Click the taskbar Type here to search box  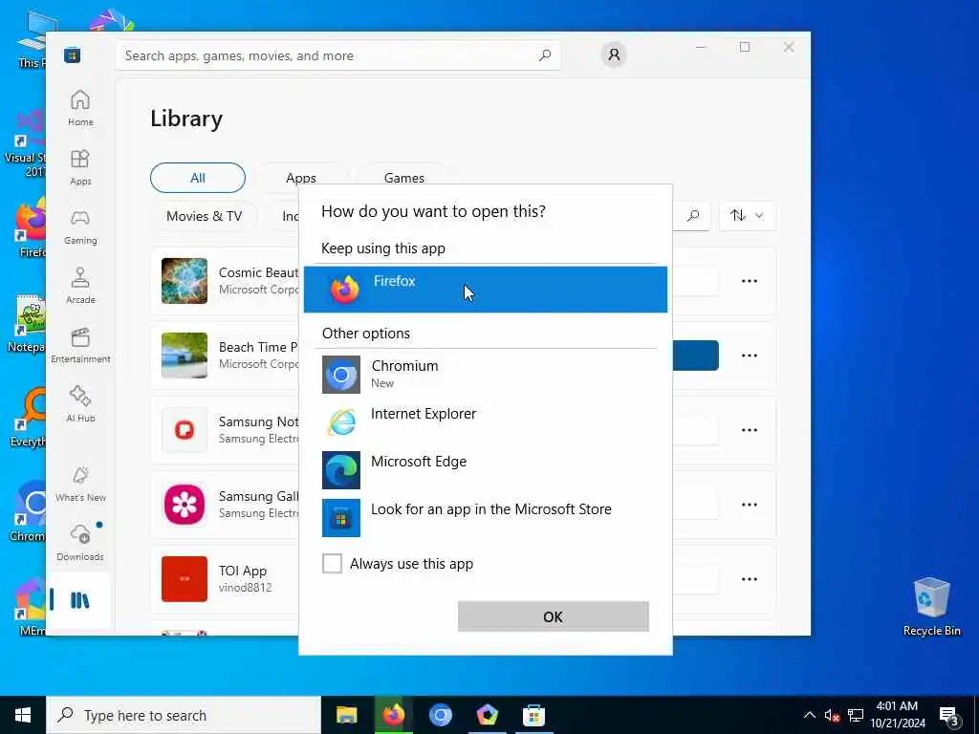pyautogui.click(x=184, y=715)
